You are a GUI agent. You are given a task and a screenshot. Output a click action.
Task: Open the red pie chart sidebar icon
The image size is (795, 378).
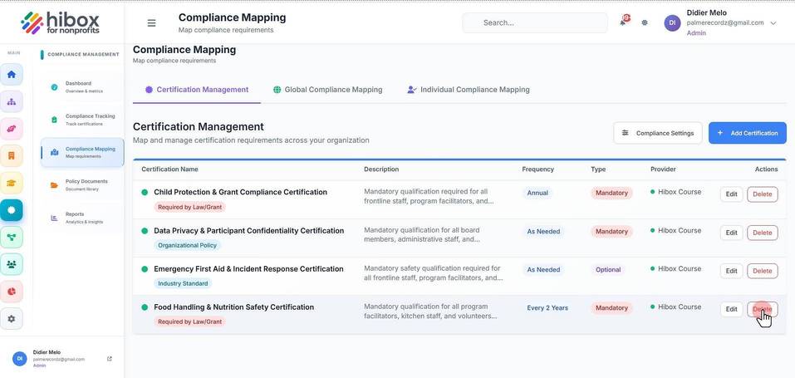(12, 292)
